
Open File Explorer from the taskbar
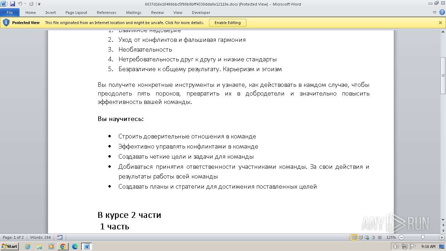[x=39, y=246]
